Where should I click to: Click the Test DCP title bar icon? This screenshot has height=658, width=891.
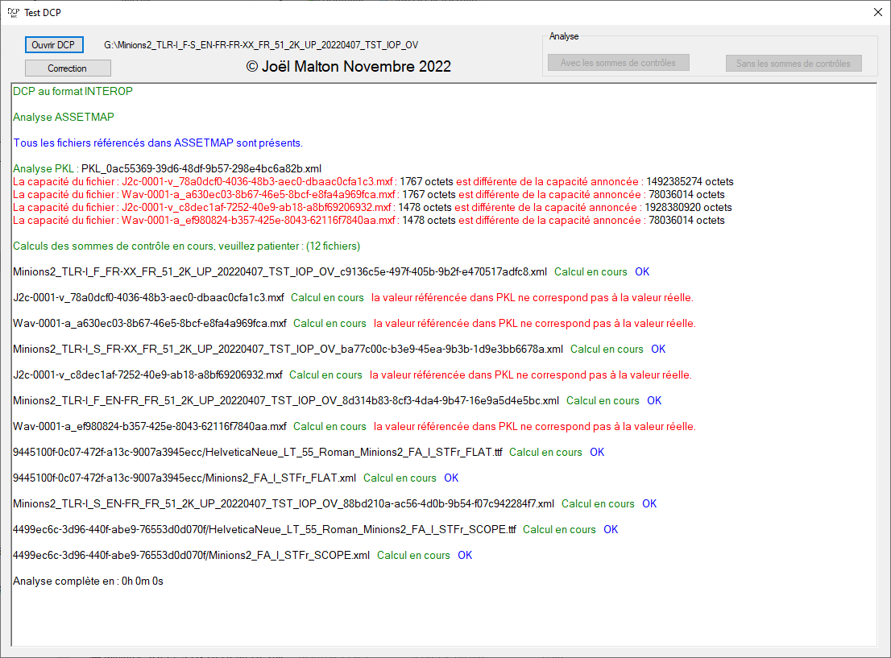tap(13, 13)
